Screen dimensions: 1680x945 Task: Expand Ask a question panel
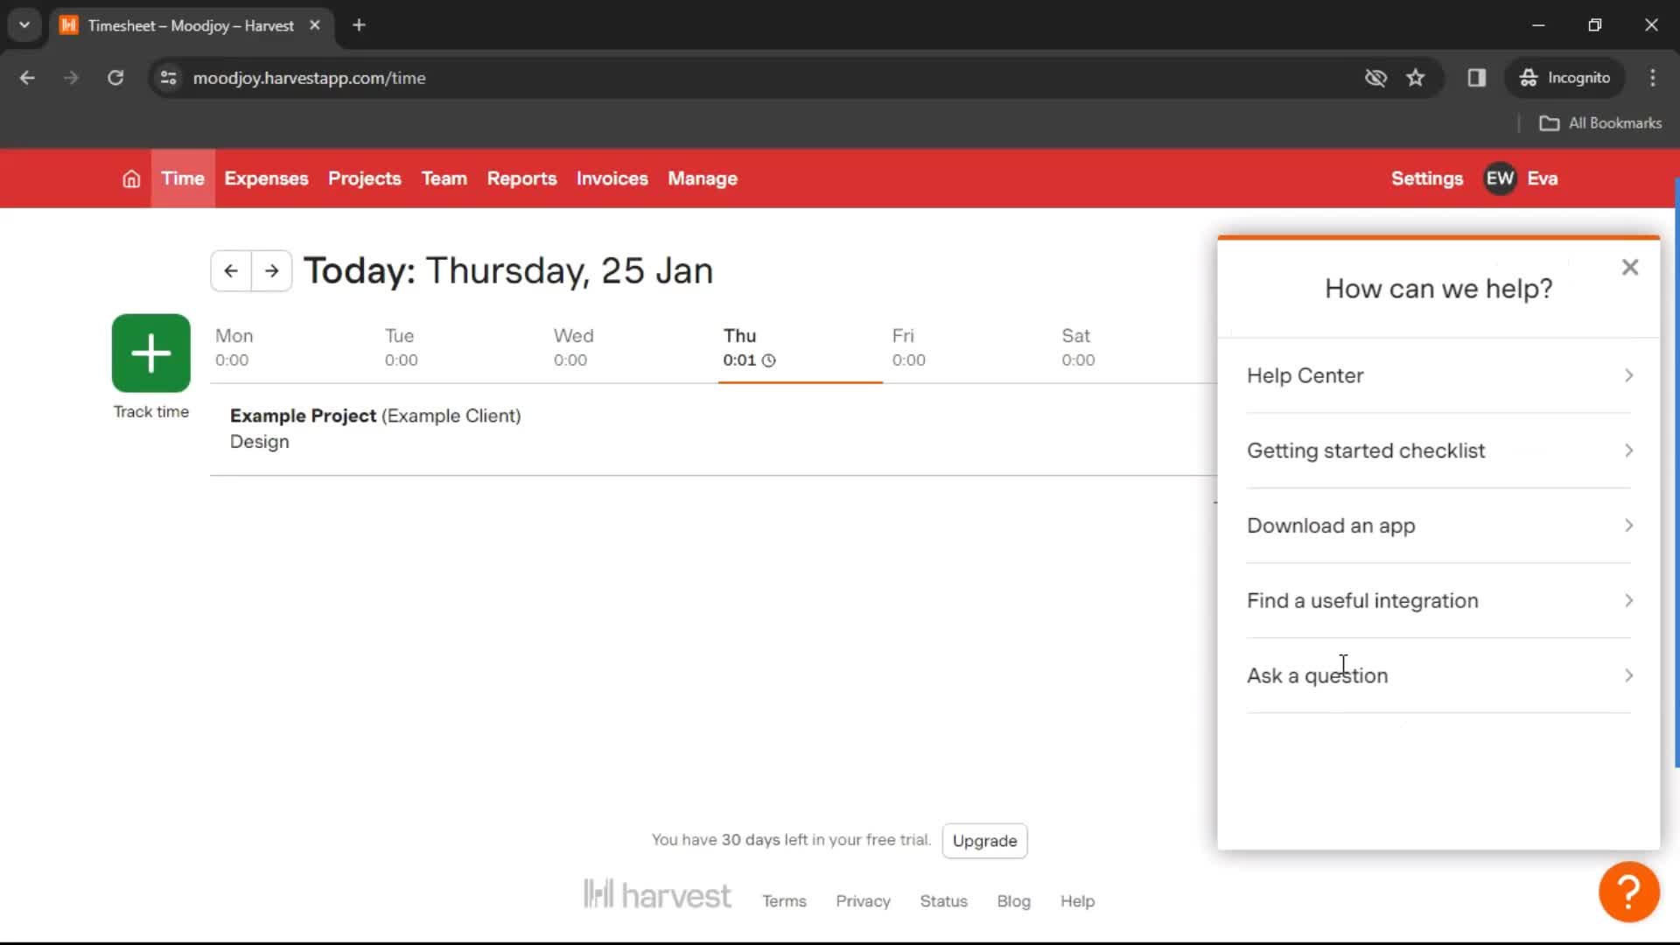pos(1440,675)
